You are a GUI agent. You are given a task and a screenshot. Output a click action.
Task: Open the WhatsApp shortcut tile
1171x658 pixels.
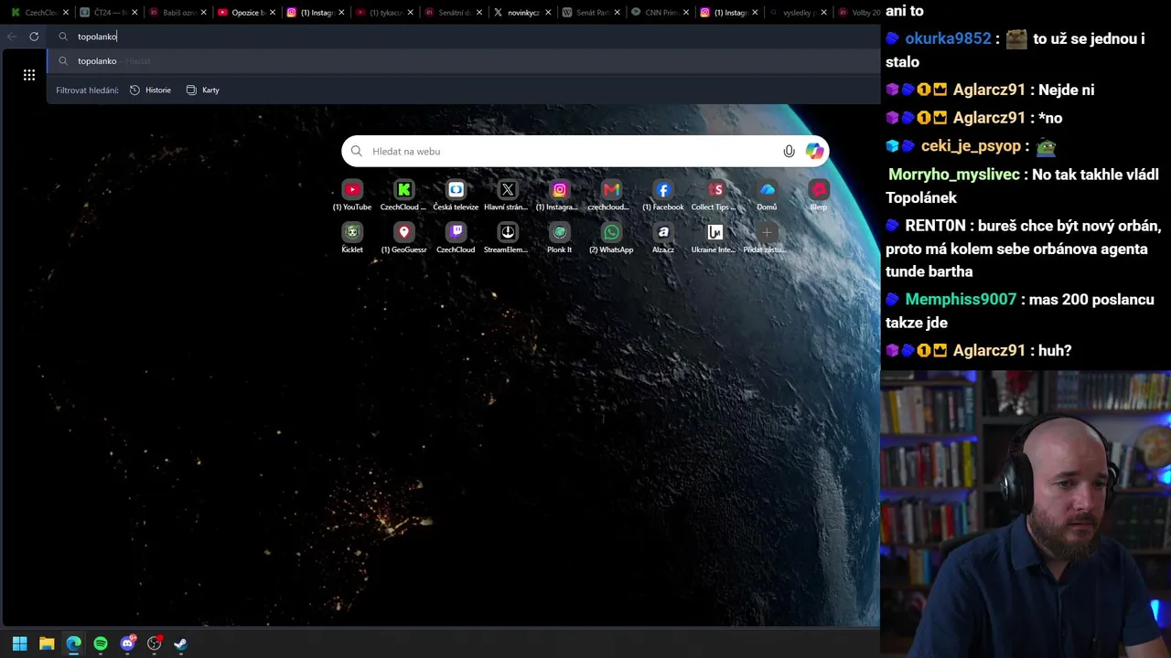click(x=611, y=238)
